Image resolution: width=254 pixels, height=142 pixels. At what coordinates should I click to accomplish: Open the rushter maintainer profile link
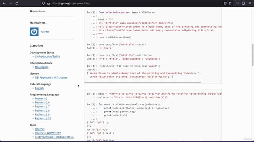45,32
